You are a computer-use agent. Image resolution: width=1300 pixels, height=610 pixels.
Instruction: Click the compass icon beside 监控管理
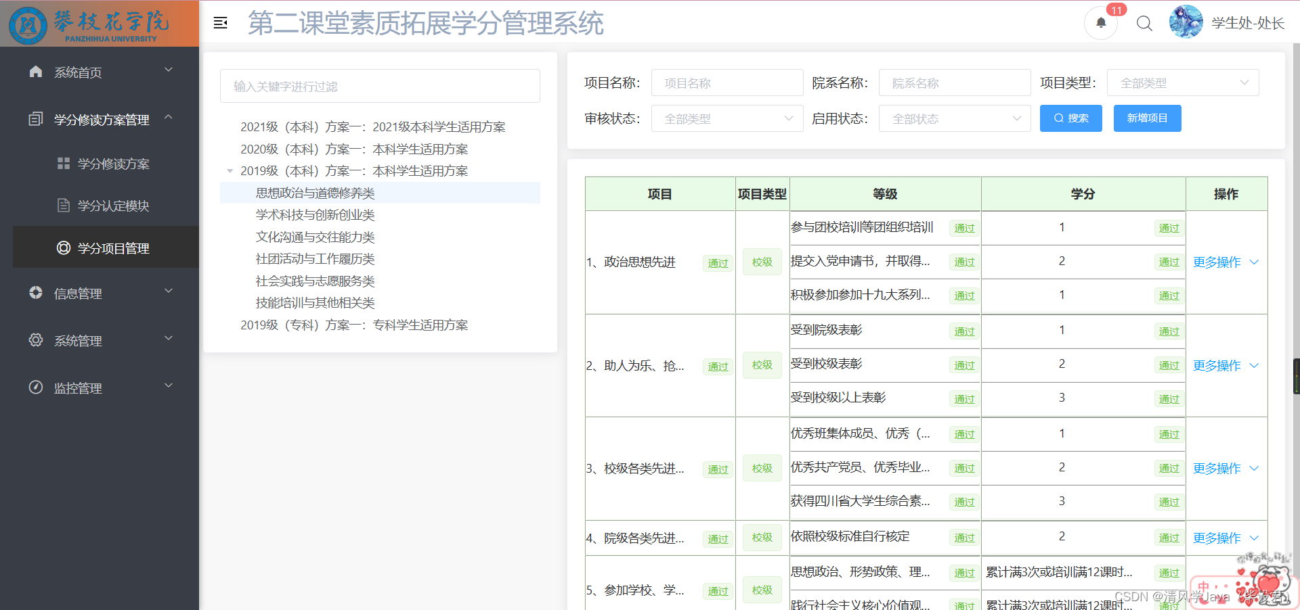36,388
